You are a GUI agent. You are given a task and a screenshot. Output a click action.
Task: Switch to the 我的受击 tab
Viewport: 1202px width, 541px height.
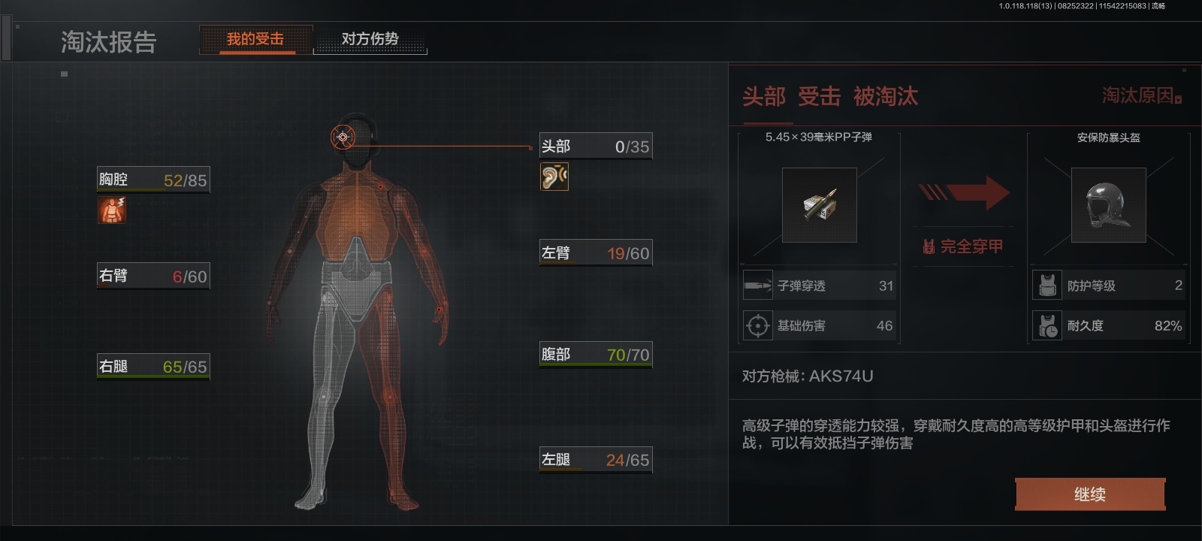click(x=255, y=39)
